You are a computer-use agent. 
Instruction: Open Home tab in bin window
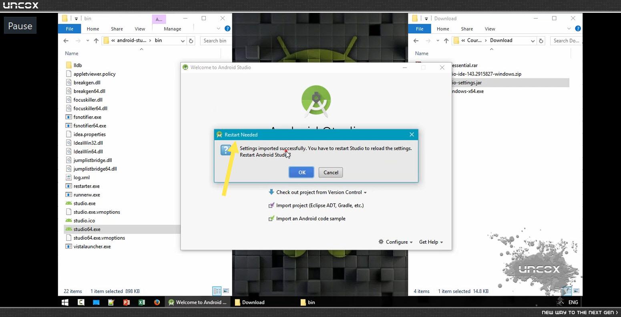tap(93, 29)
